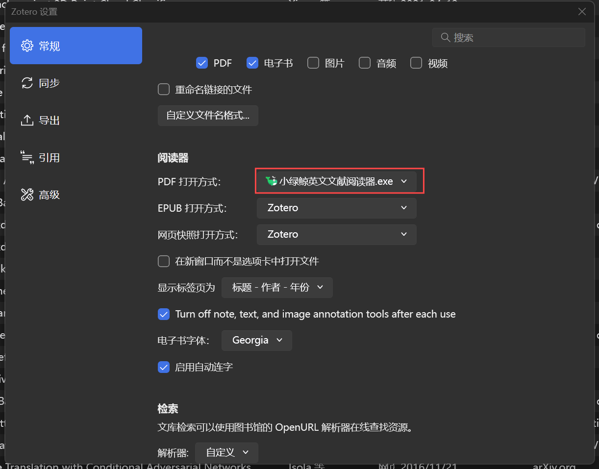Click the magnifier icon in the search box
Image resolution: width=599 pixels, height=469 pixels.
(x=446, y=37)
